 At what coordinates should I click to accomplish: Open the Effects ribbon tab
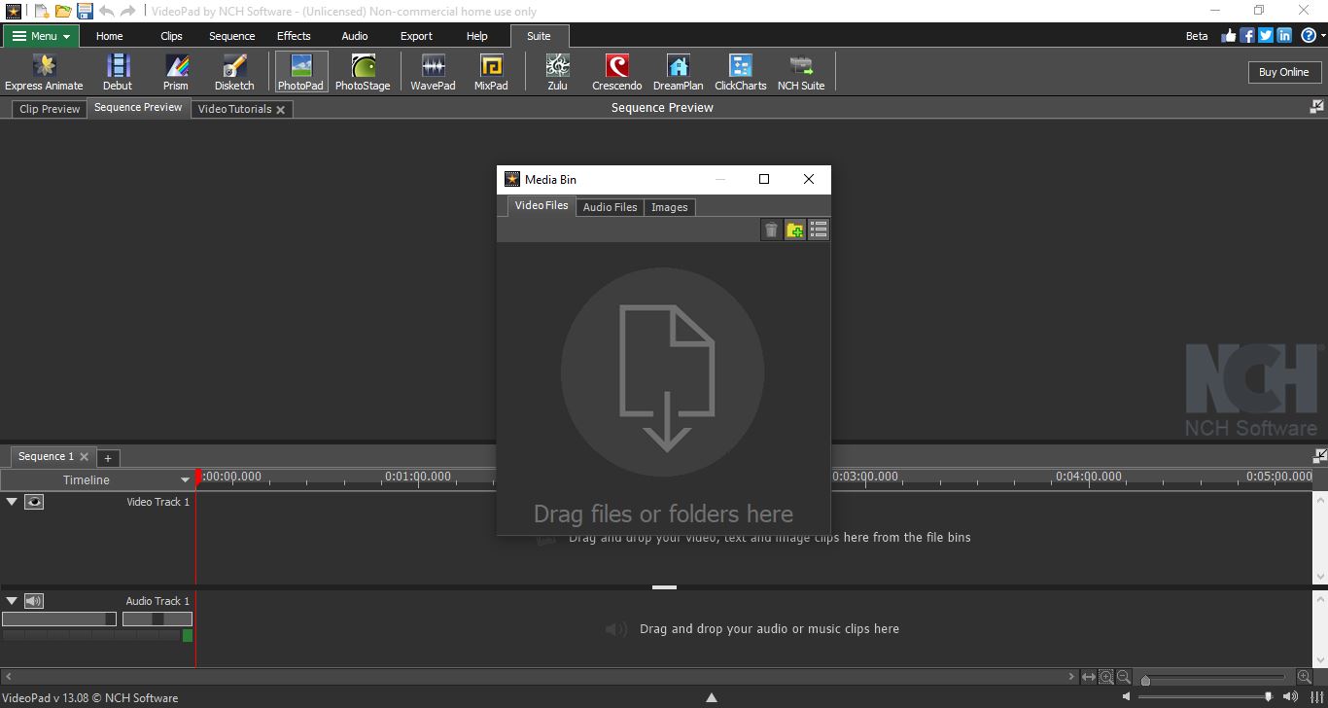(x=294, y=36)
